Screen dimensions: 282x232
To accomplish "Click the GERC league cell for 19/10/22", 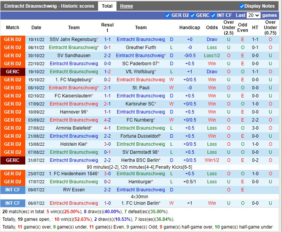I will tap(13, 72).
